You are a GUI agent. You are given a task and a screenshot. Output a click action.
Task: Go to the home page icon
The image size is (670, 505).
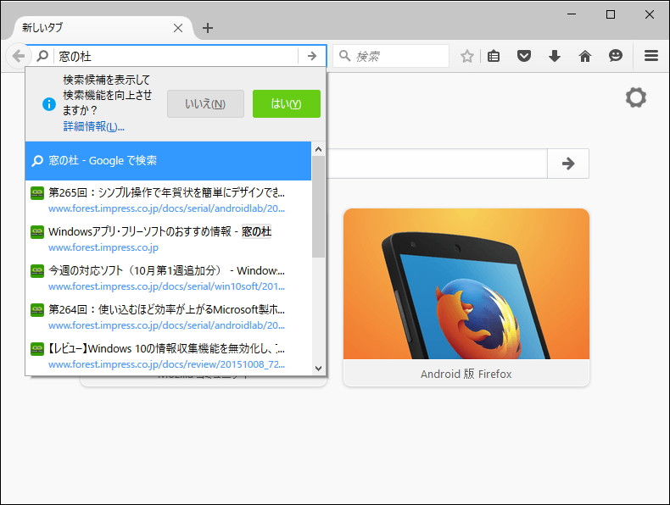point(585,56)
